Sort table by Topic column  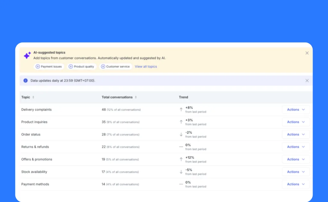pos(33,97)
